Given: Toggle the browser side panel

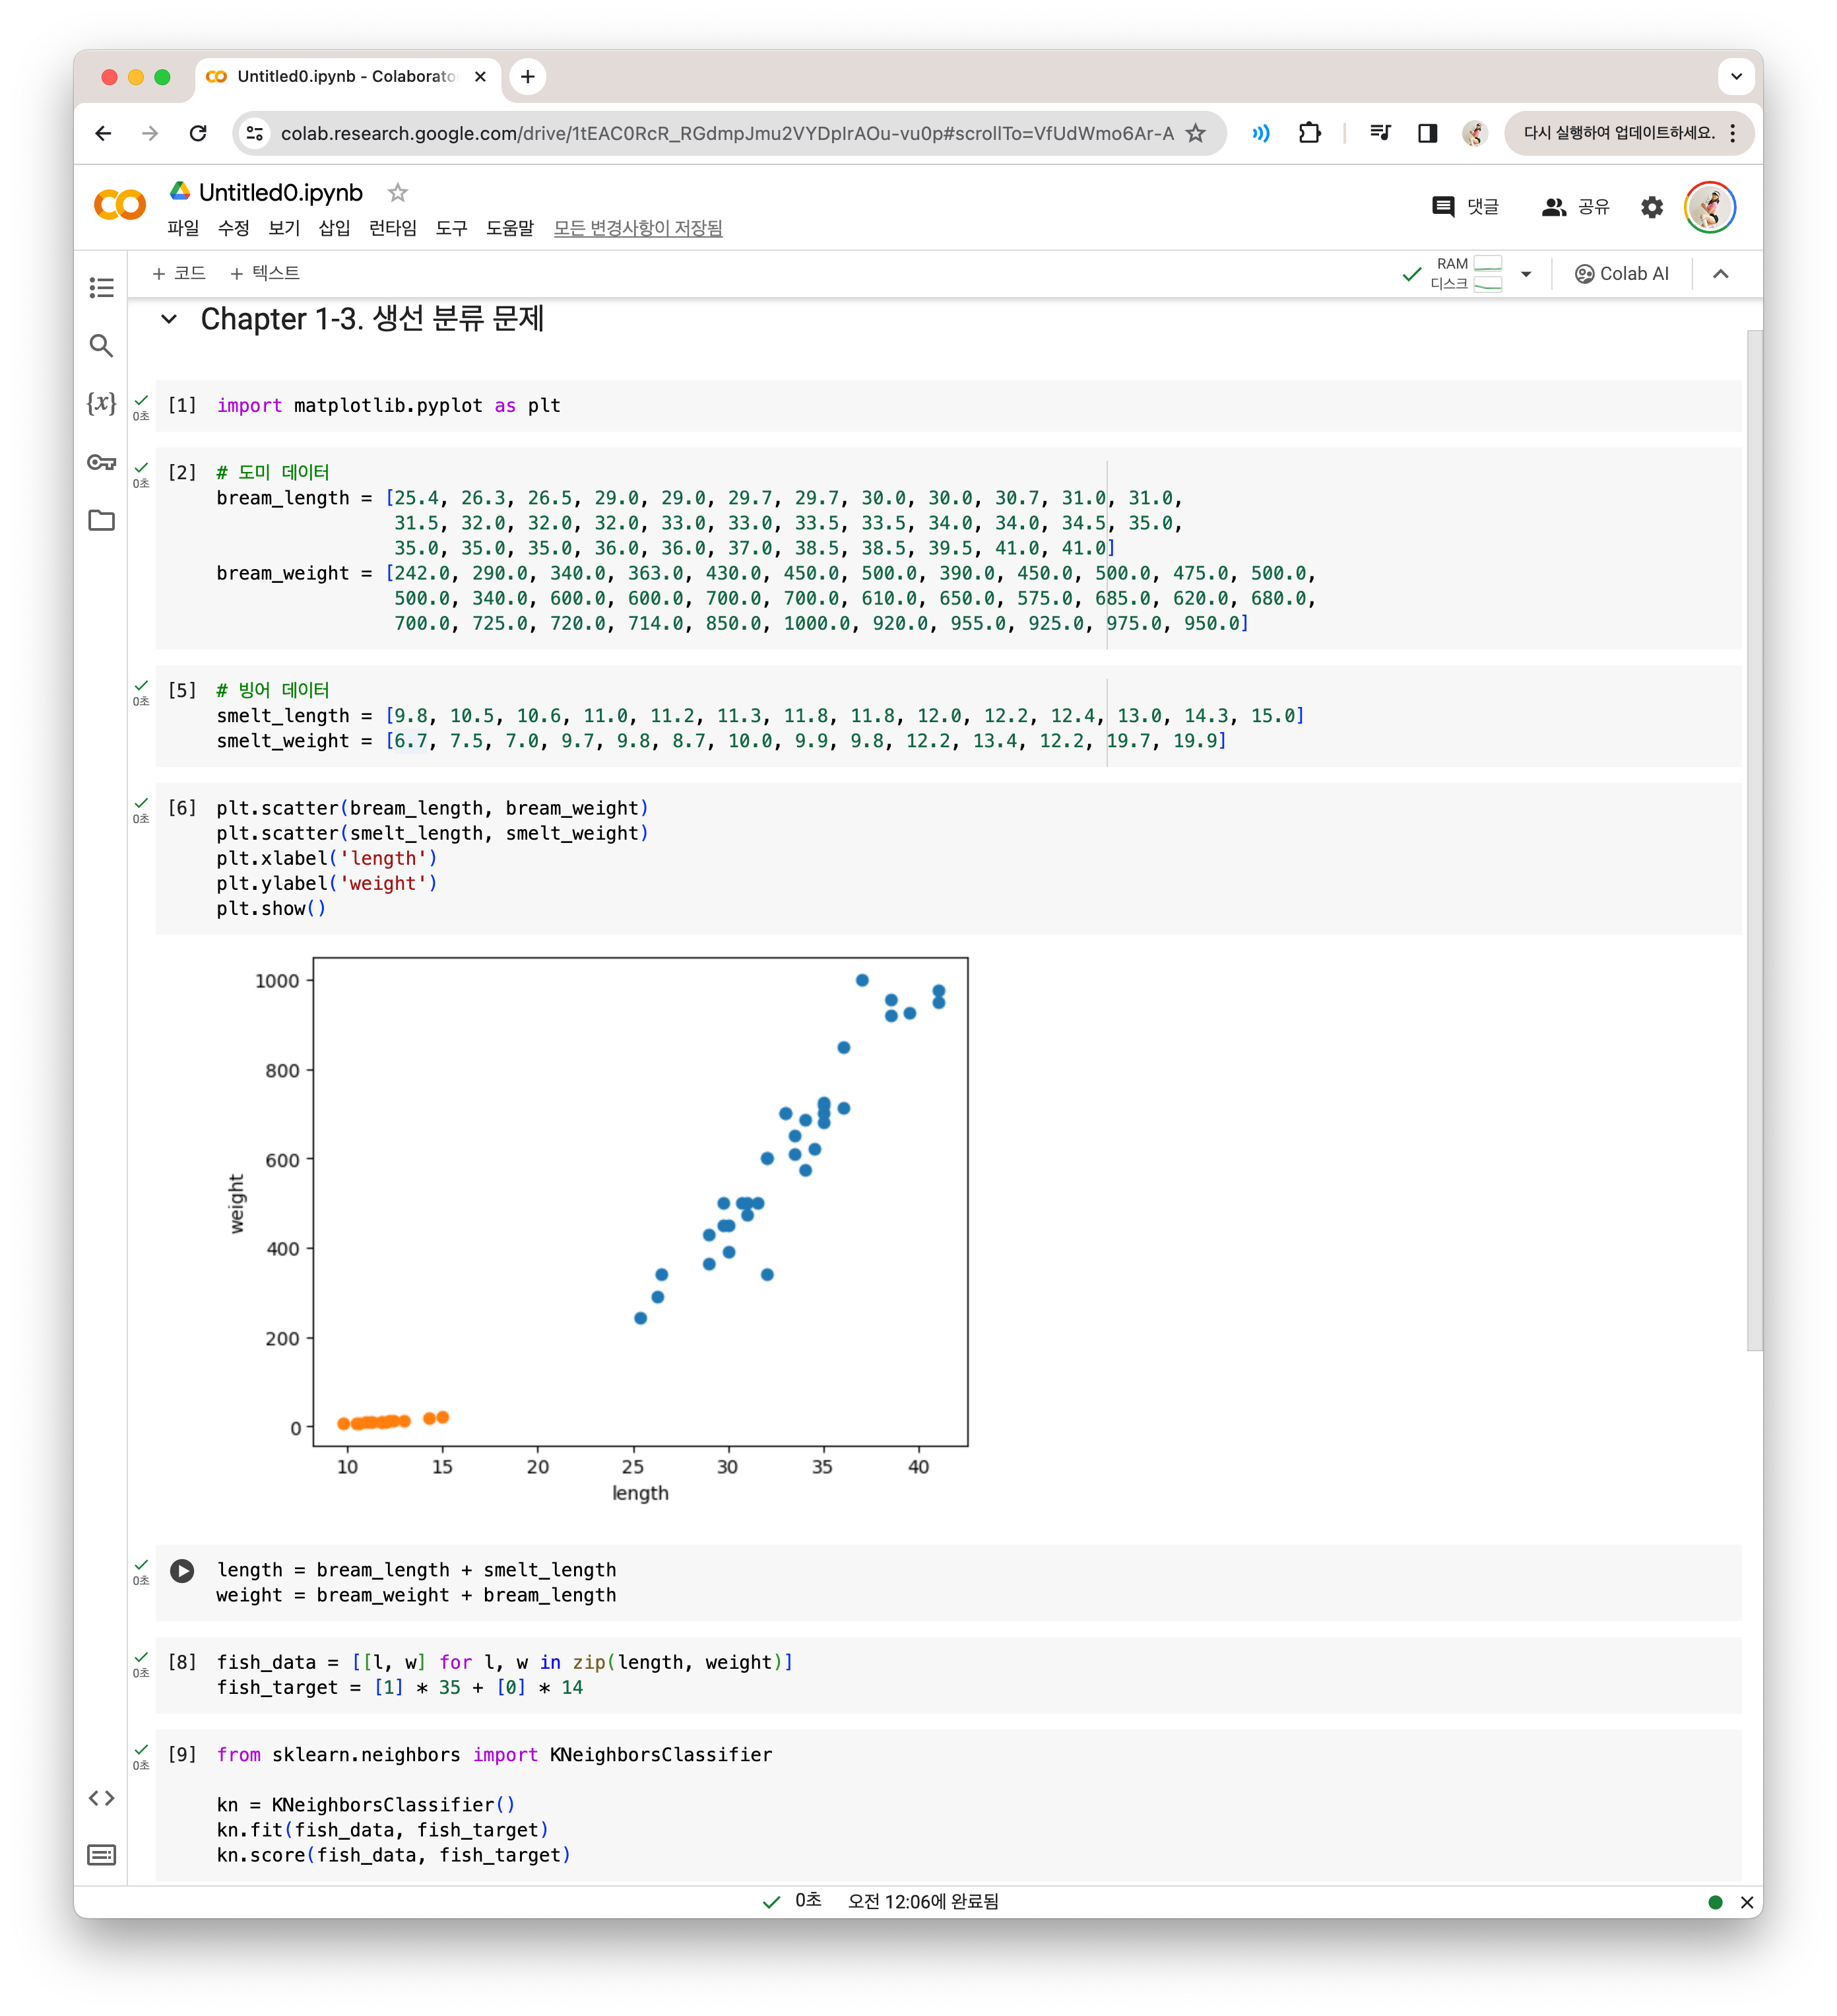Looking at the screenshot, I should click(x=1427, y=133).
